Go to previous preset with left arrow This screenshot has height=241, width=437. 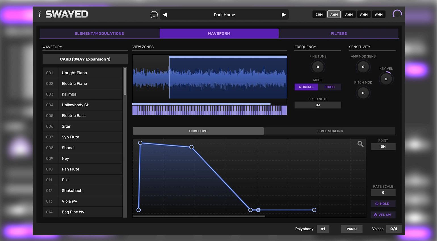[x=165, y=15]
